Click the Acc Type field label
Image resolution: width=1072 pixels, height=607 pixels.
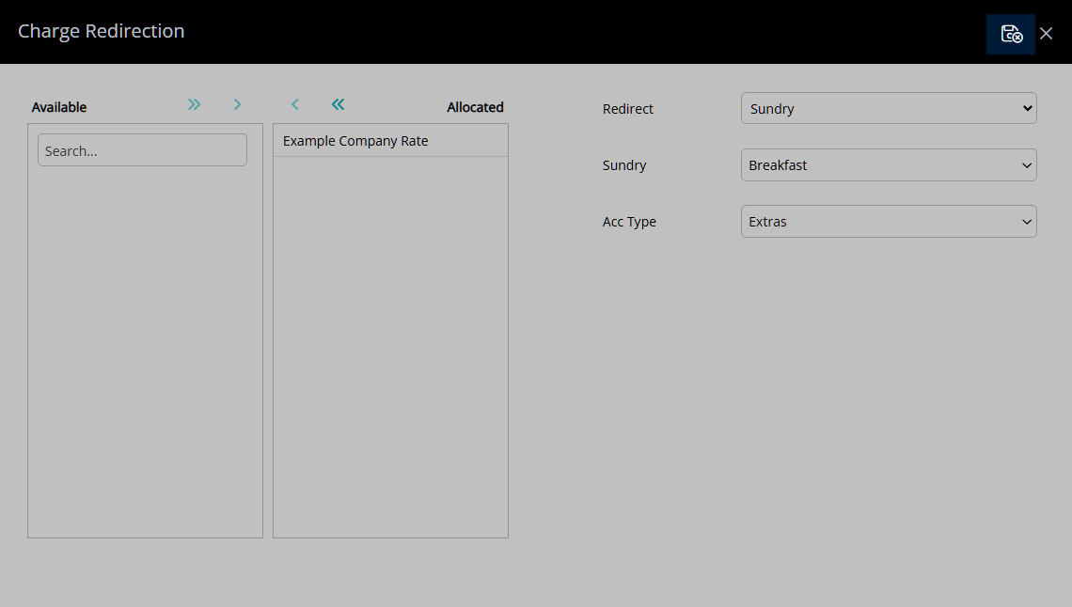[629, 222]
